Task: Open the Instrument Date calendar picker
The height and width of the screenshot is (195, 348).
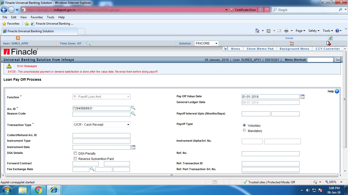Action: point(133,147)
